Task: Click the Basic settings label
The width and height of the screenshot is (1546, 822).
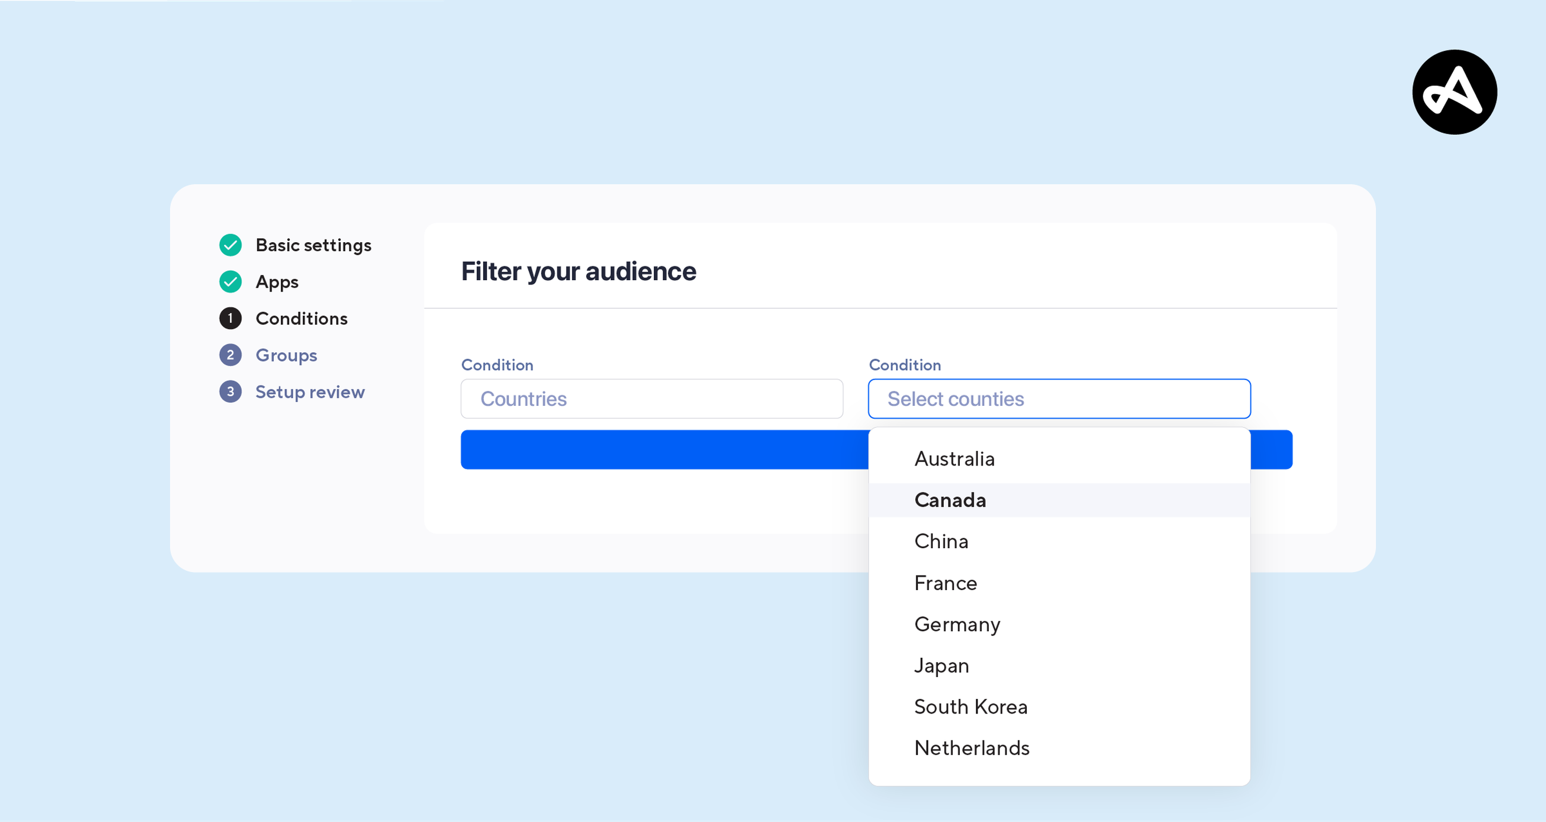Action: pyautogui.click(x=313, y=245)
